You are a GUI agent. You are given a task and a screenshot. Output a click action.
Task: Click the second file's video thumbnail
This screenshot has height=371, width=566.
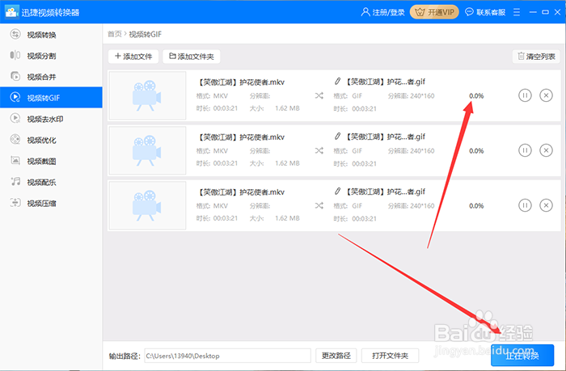click(x=147, y=150)
